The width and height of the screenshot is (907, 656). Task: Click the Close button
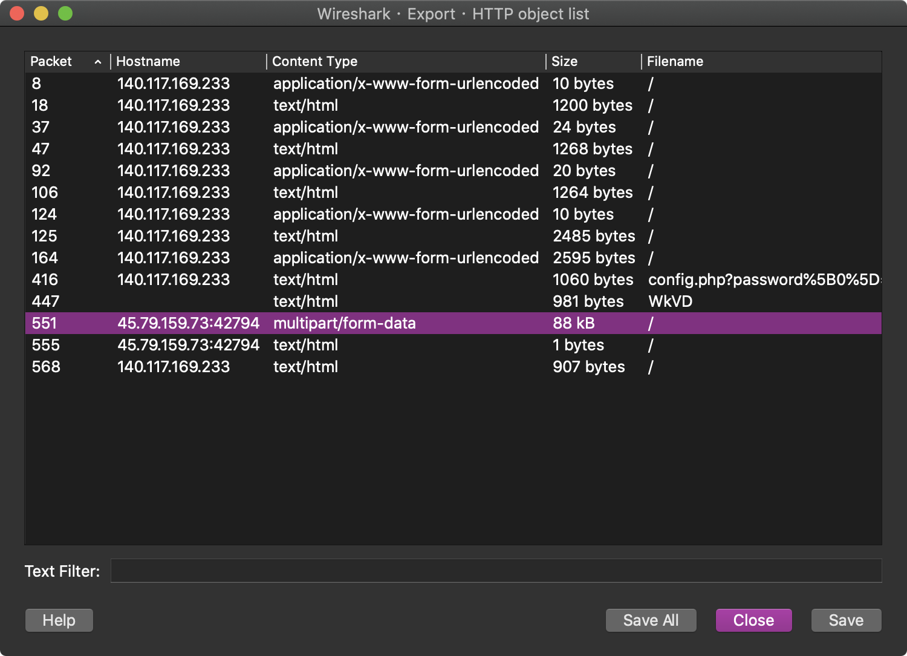click(753, 620)
